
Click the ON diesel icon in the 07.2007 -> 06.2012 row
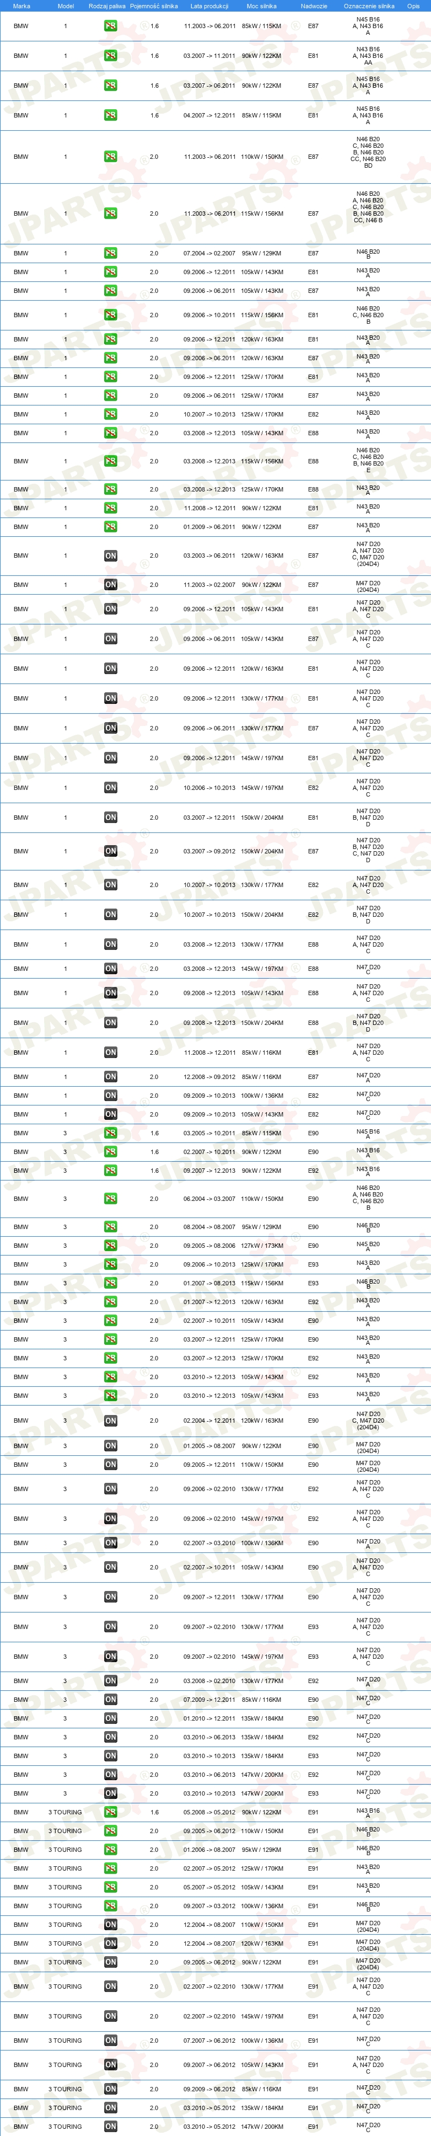point(110,2040)
